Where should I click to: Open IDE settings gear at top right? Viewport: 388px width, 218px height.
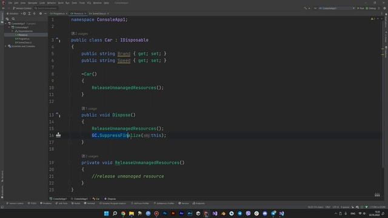384,8
